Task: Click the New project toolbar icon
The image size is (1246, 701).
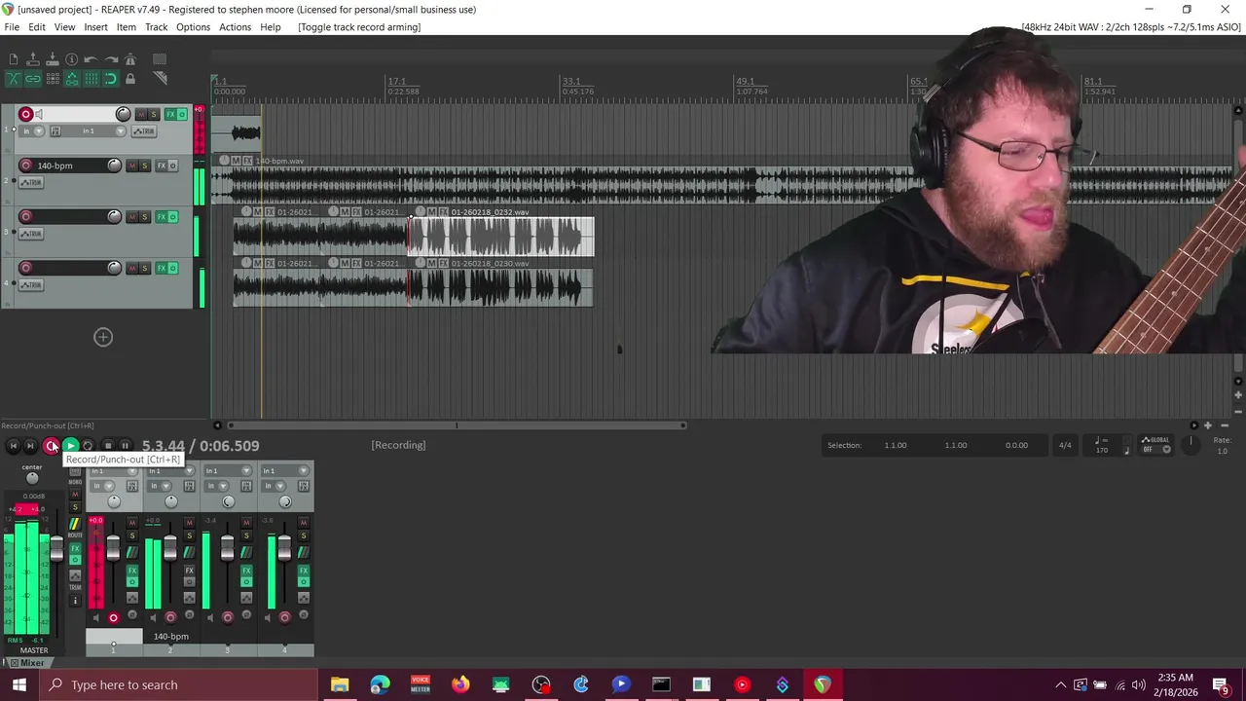Action: (x=14, y=59)
